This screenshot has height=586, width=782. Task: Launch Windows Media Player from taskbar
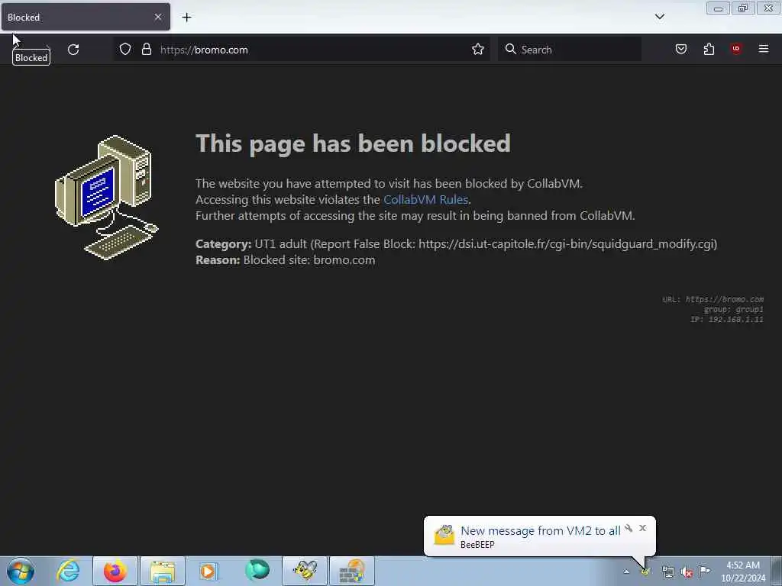coord(208,571)
